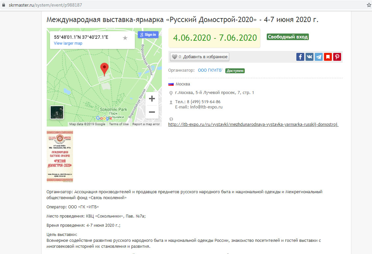Image resolution: width=372 pixels, height=254 pixels.
Task: Click Report a map error
Action: 146,124
